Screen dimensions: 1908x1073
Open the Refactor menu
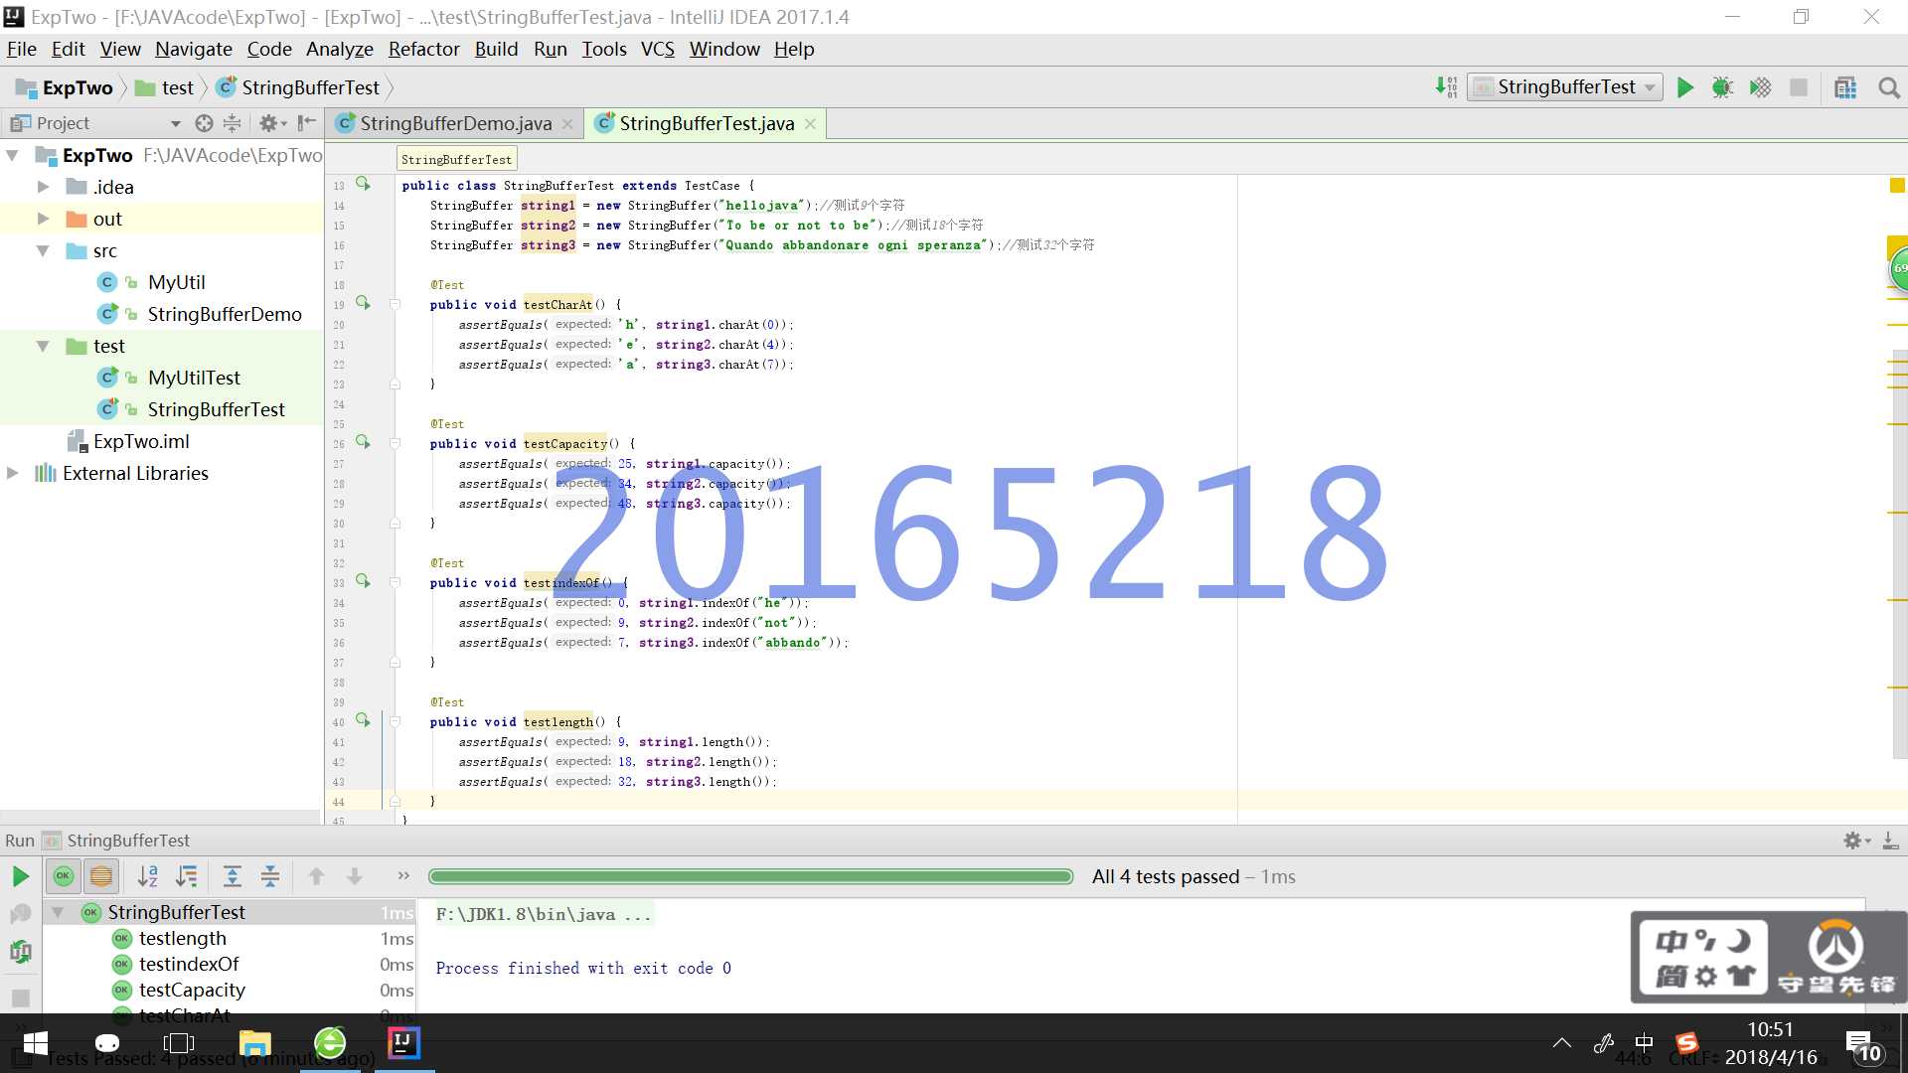[x=423, y=49]
